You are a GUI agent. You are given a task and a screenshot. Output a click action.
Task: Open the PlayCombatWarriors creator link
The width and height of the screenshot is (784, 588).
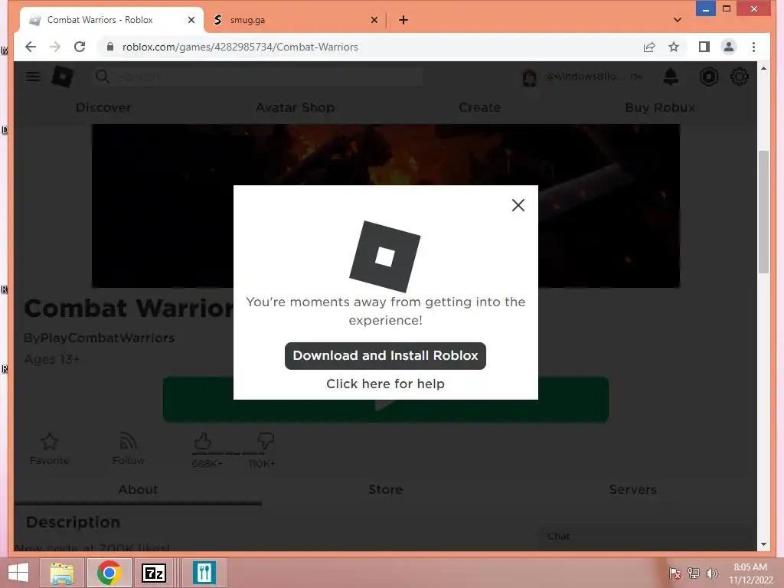tap(106, 338)
